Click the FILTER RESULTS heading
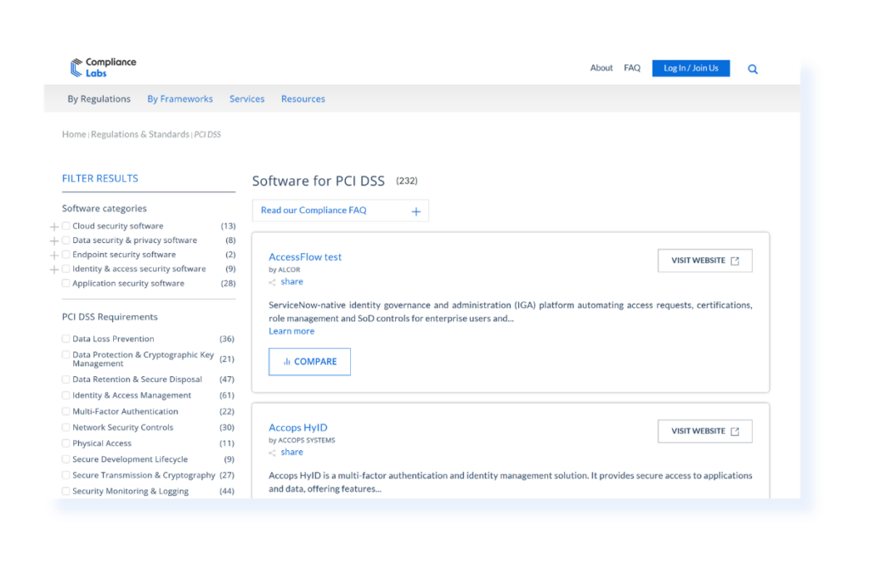This screenshot has width=870, height=580. (x=100, y=178)
